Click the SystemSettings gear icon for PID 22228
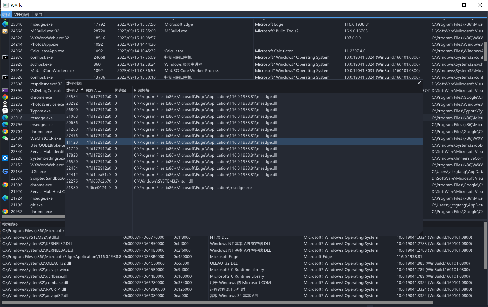Image resolution: width=488 pixels, height=307 pixels. click(x=5, y=158)
